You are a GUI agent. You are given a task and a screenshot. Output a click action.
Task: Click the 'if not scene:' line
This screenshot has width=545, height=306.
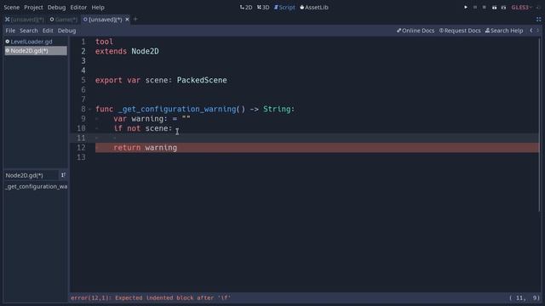pos(143,128)
